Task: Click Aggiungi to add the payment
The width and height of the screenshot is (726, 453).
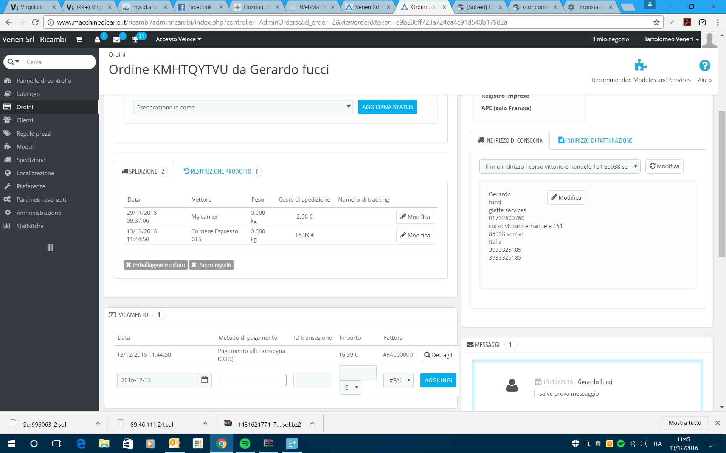Action: pos(438,380)
